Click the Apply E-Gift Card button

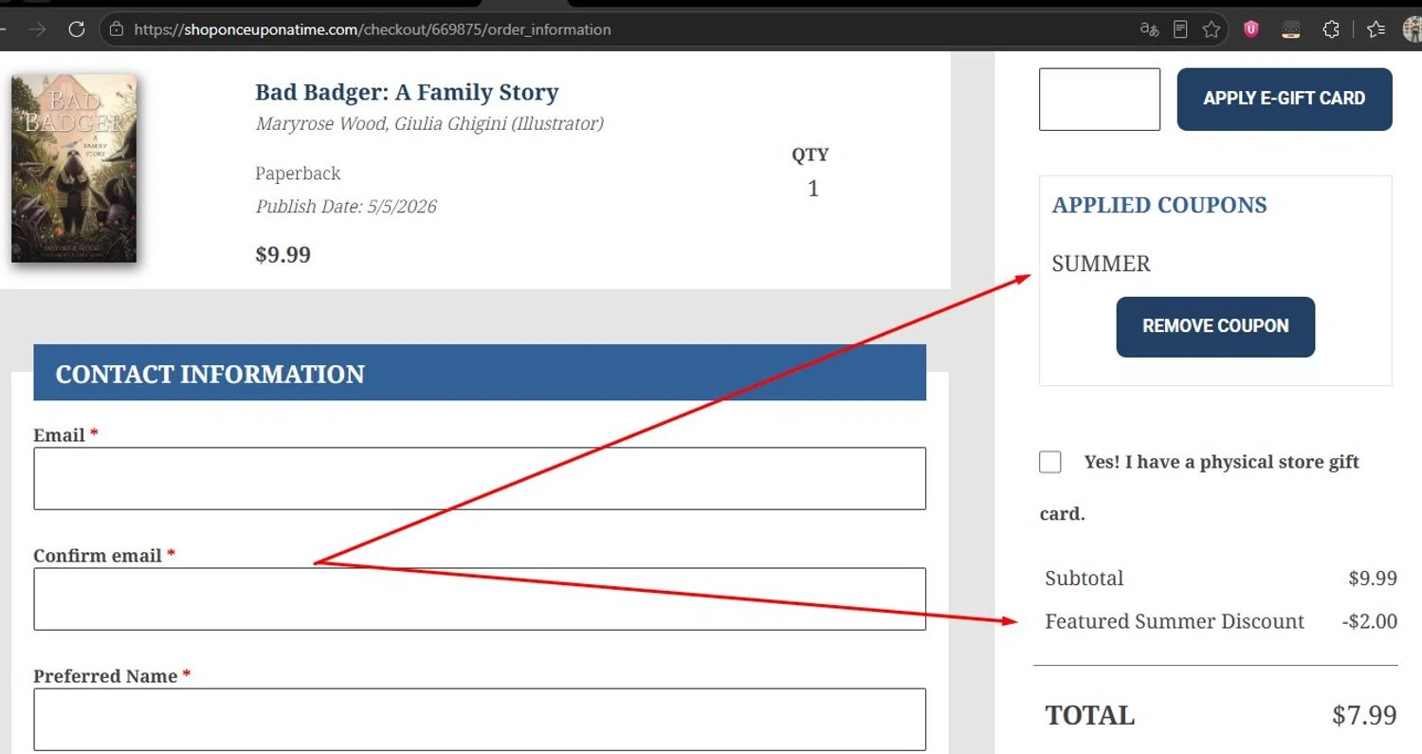click(1285, 99)
